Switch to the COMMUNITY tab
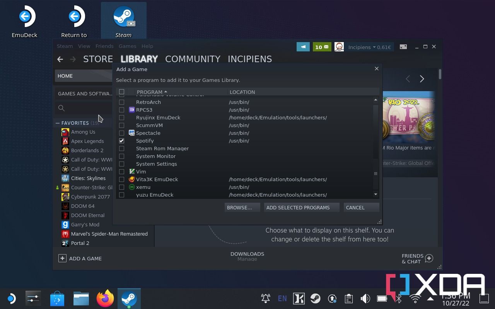This screenshot has width=495, height=309. coord(193,59)
